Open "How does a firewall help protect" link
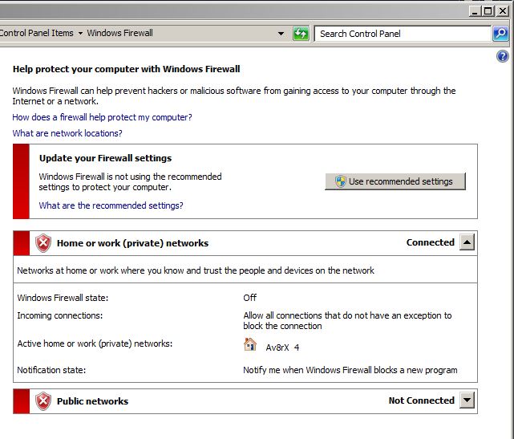Image resolution: width=514 pixels, height=439 pixels. tap(102, 117)
